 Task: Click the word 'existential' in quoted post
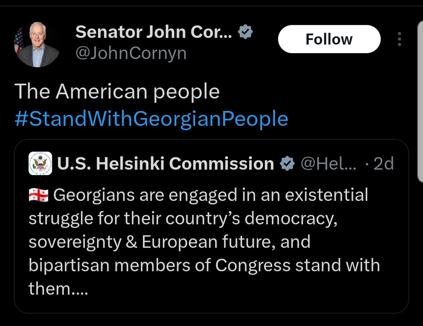(x=326, y=195)
